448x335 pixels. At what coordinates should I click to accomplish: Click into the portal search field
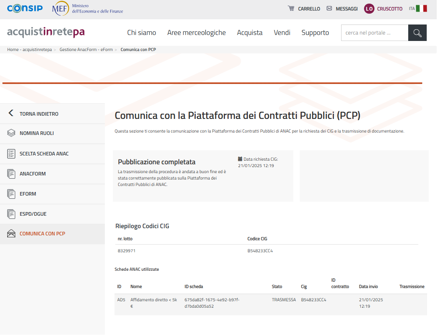click(374, 33)
